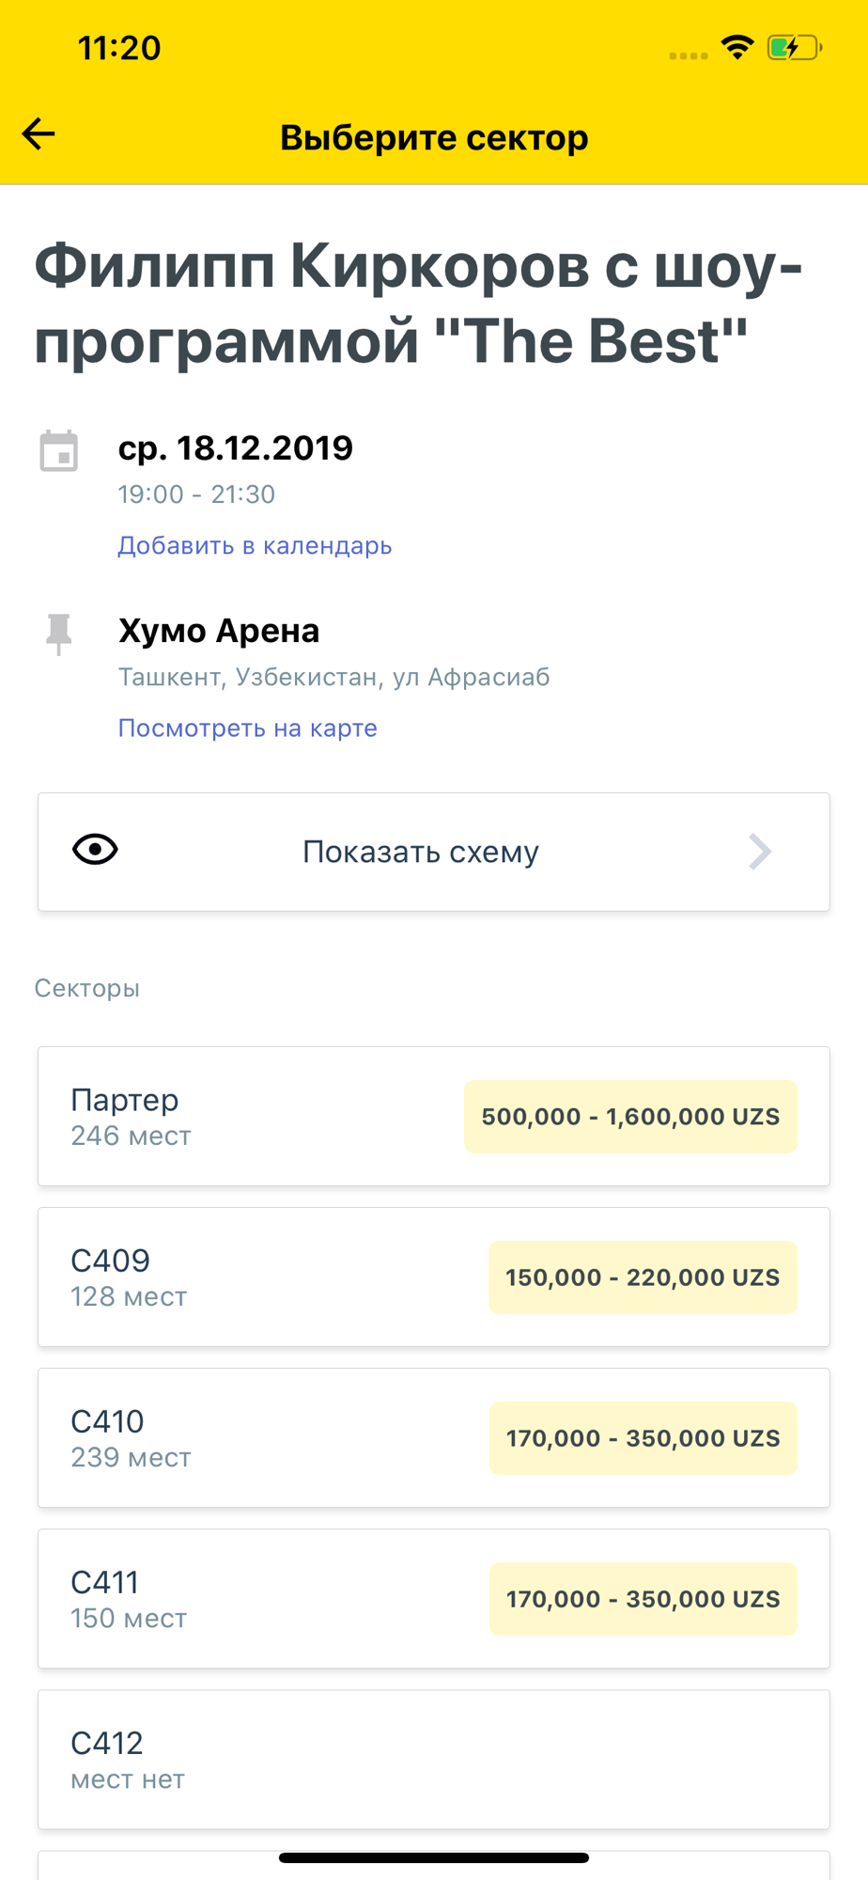
Task: Click the chevron arrow on Показать схему
Action: coord(760,852)
